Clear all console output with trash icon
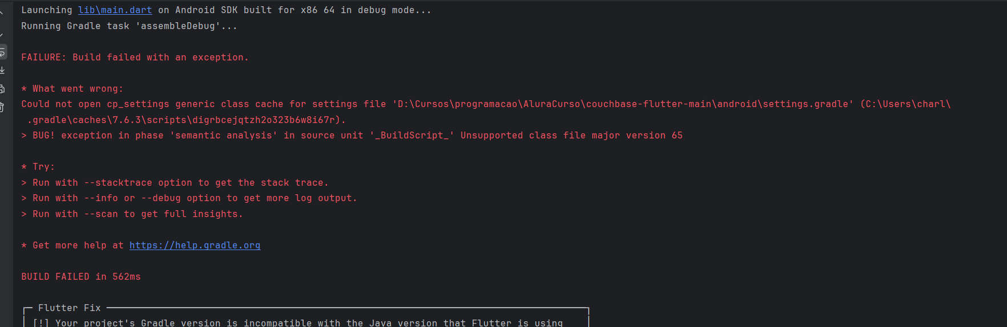 coord(2,107)
